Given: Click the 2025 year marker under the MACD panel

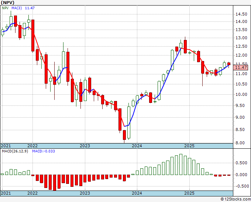Looking at the screenshot, I should 189,193.
